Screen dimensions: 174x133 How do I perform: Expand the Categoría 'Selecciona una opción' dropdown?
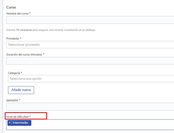(91, 79)
